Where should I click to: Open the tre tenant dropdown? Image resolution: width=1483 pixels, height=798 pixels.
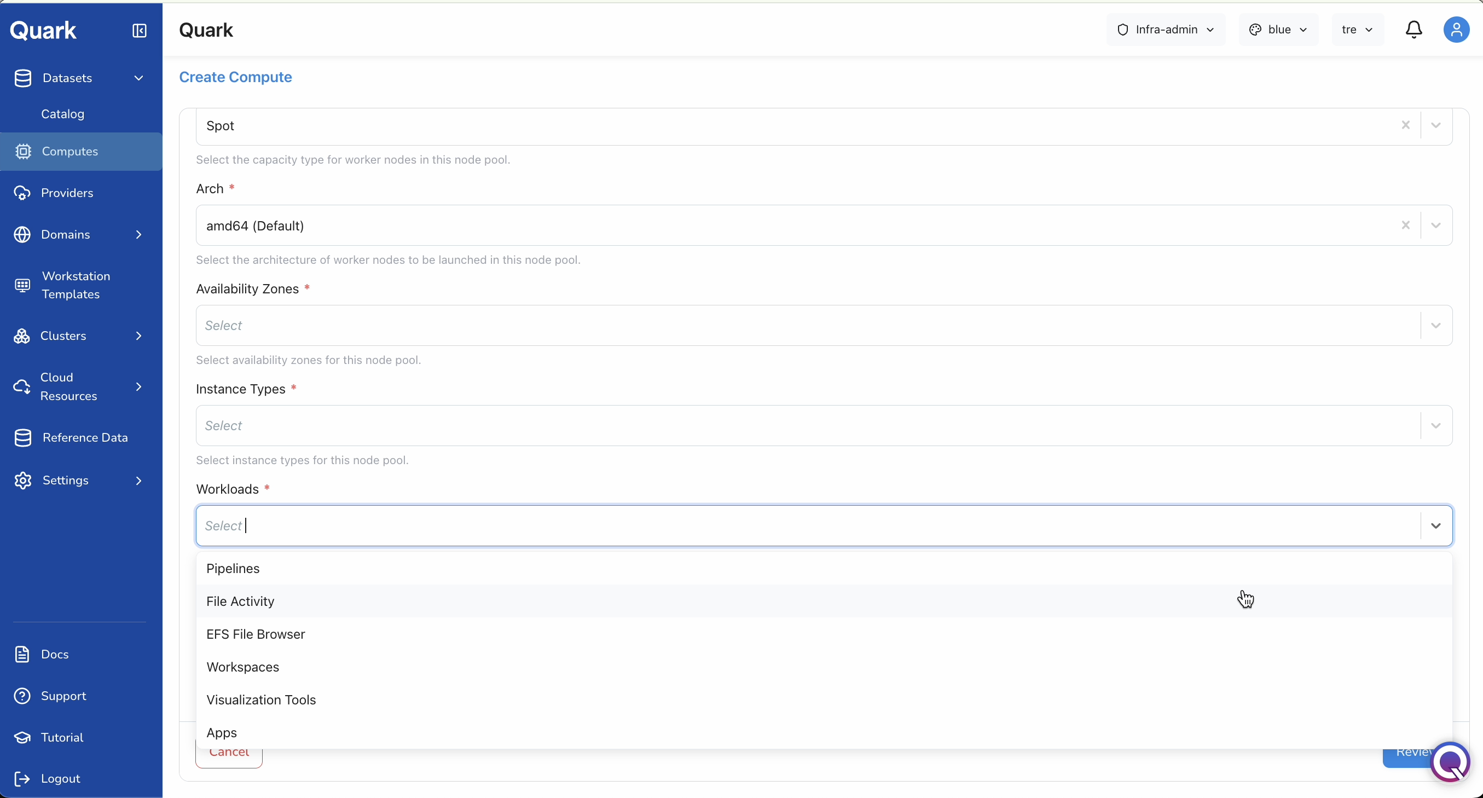1358,30
